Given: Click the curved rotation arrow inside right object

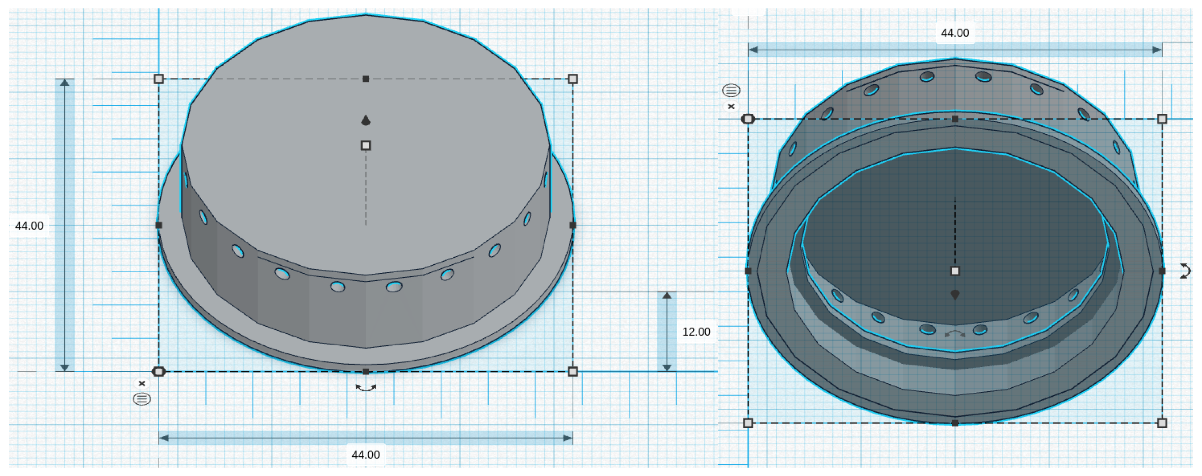Looking at the screenshot, I should pyautogui.click(x=955, y=334).
